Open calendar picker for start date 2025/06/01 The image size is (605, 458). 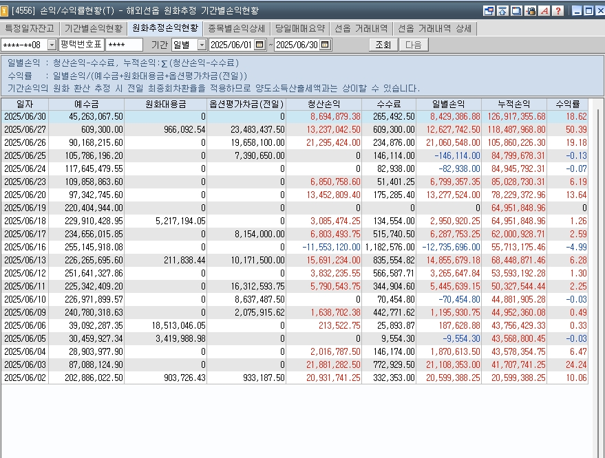260,45
